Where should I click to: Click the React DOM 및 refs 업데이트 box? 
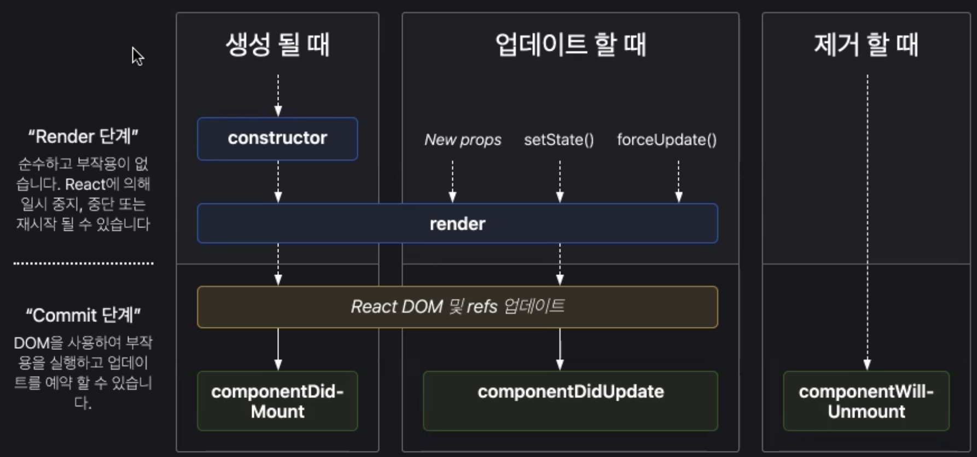(x=457, y=307)
